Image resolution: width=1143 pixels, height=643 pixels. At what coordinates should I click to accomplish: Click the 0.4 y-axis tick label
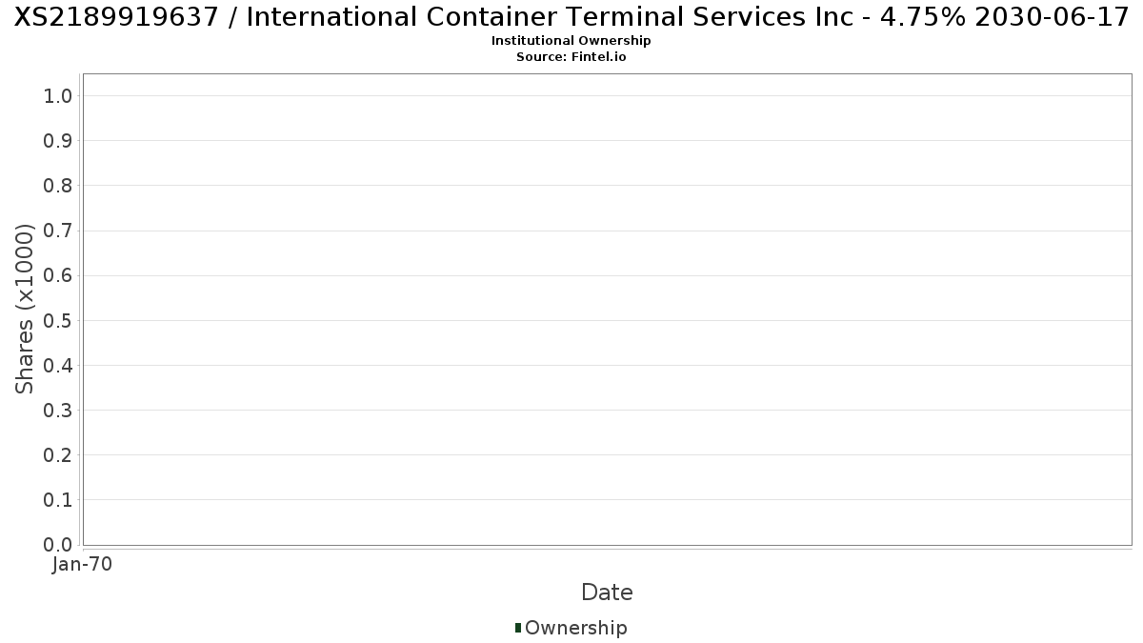(x=58, y=365)
